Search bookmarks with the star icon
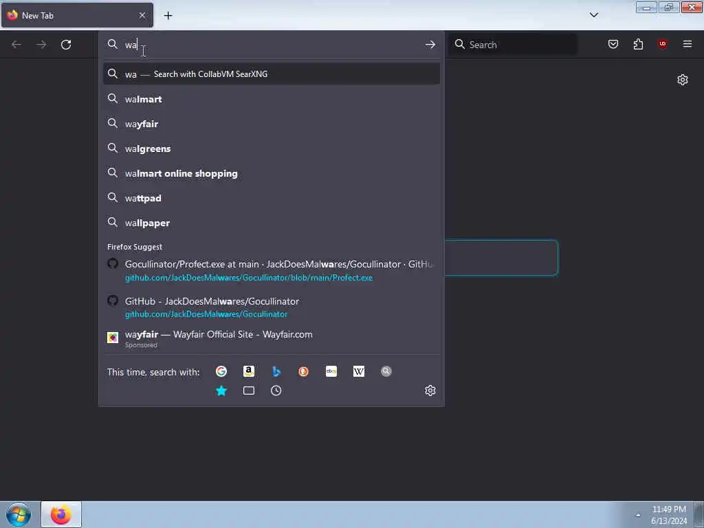 point(221,390)
